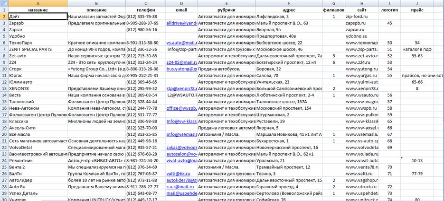The height and width of the screenshot is (201, 444).
Task: Select site cell 'ydobno.su'
Action: 361,36
